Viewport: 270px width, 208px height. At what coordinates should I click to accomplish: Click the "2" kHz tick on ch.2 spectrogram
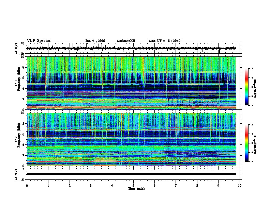[24, 155]
